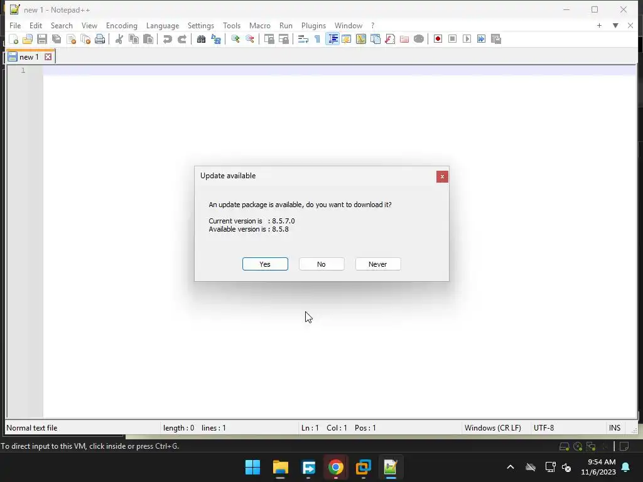Click Never in Update available dialog
643x482 pixels.
(x=377, y=264)
